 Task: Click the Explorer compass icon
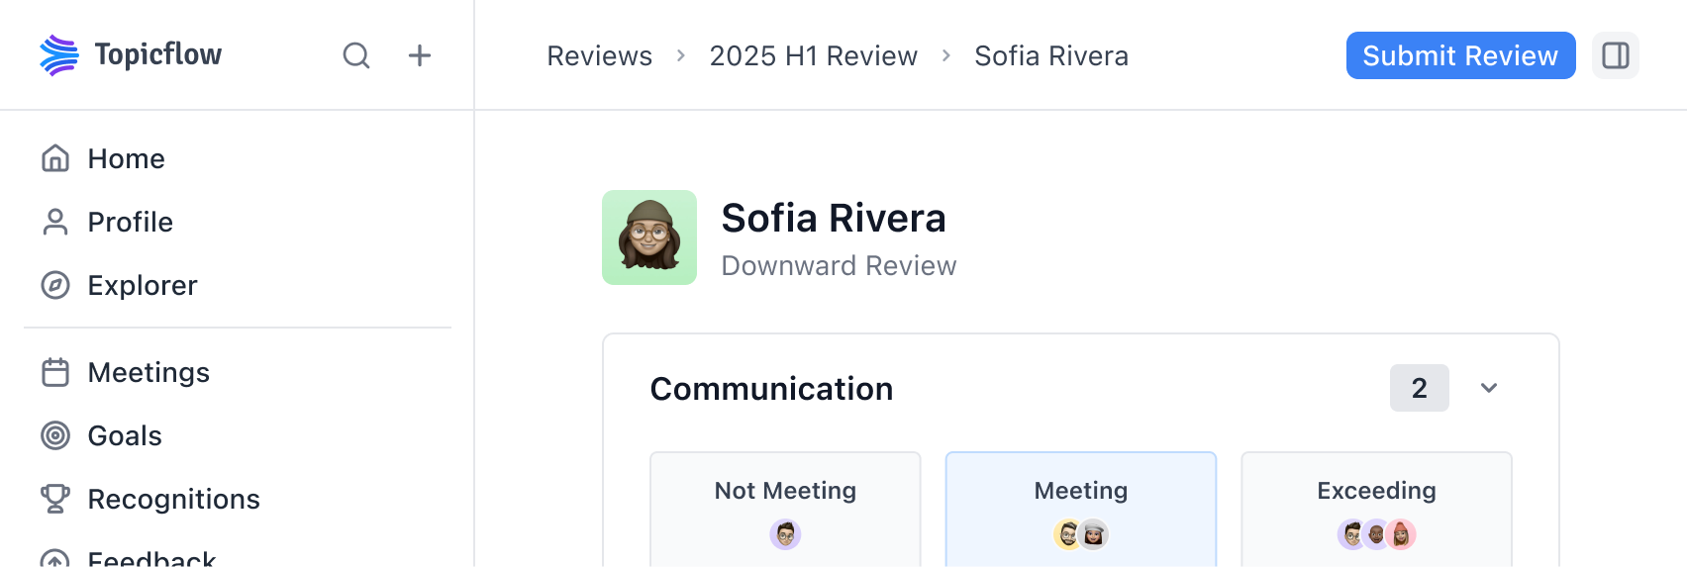(55, 285)
